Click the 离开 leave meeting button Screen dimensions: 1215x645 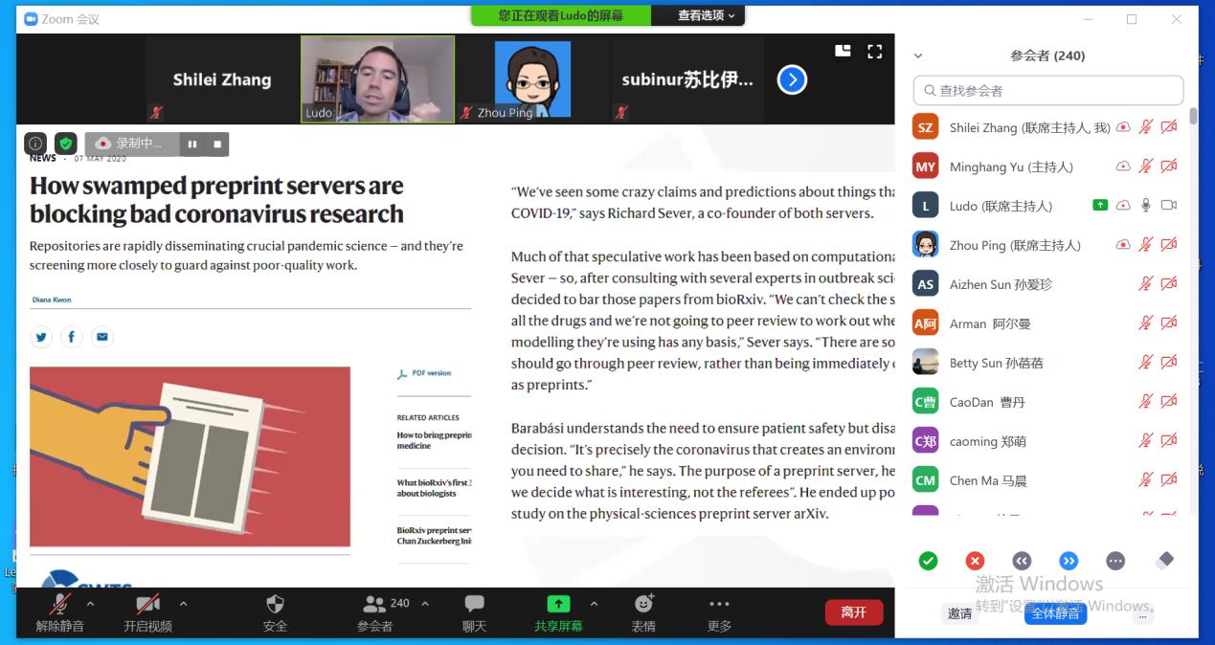click(854, 612)
